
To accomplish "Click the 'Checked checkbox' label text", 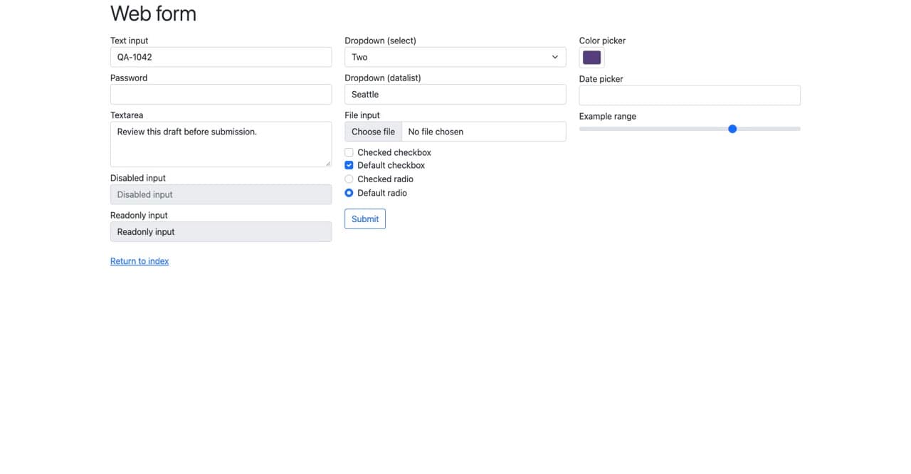I will coord(394,152).
